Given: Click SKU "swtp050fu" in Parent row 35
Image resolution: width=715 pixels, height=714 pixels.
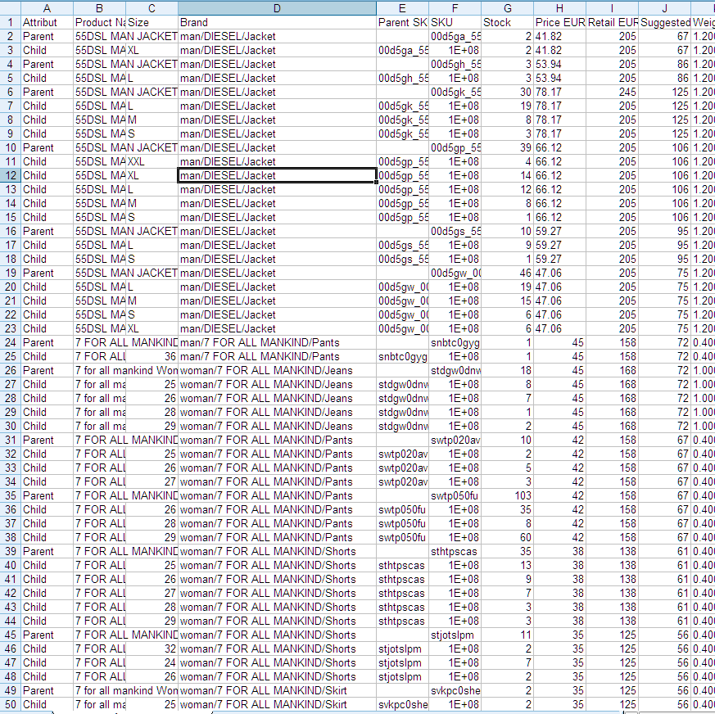Looking at the screenshot, I should tap(455, 495).
